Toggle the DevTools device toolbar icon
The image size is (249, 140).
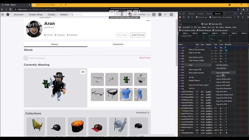tap(184, 14)
